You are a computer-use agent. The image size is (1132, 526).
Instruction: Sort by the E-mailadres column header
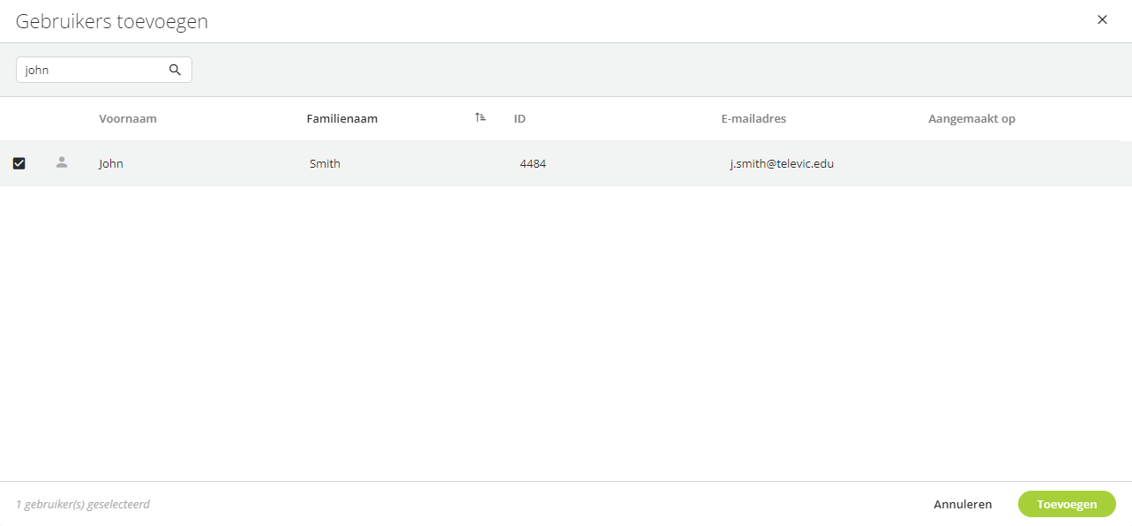click(753, 118)
